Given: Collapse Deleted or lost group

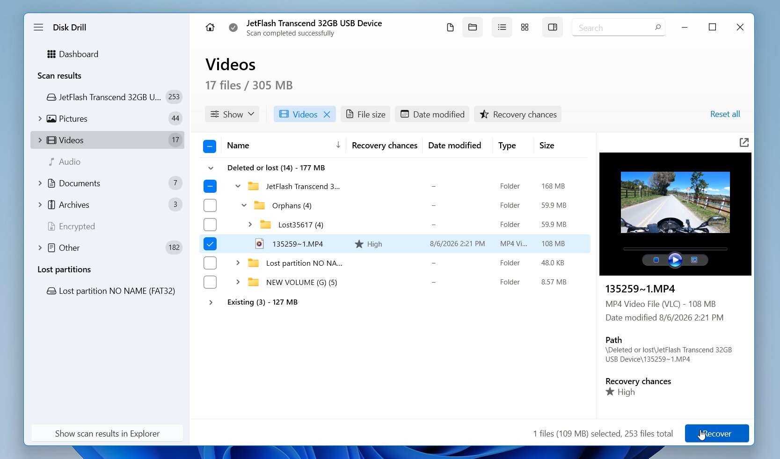Looking at the screenshot, I should click(211, 168).
